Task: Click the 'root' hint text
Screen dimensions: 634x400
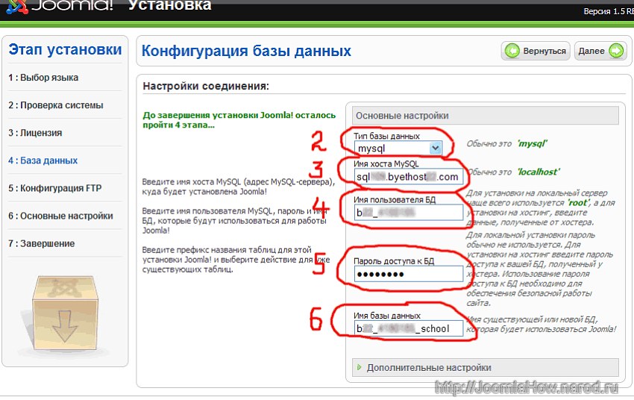Action: (578, 203)
